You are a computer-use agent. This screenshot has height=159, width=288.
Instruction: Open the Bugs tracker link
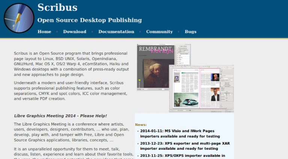190,31
